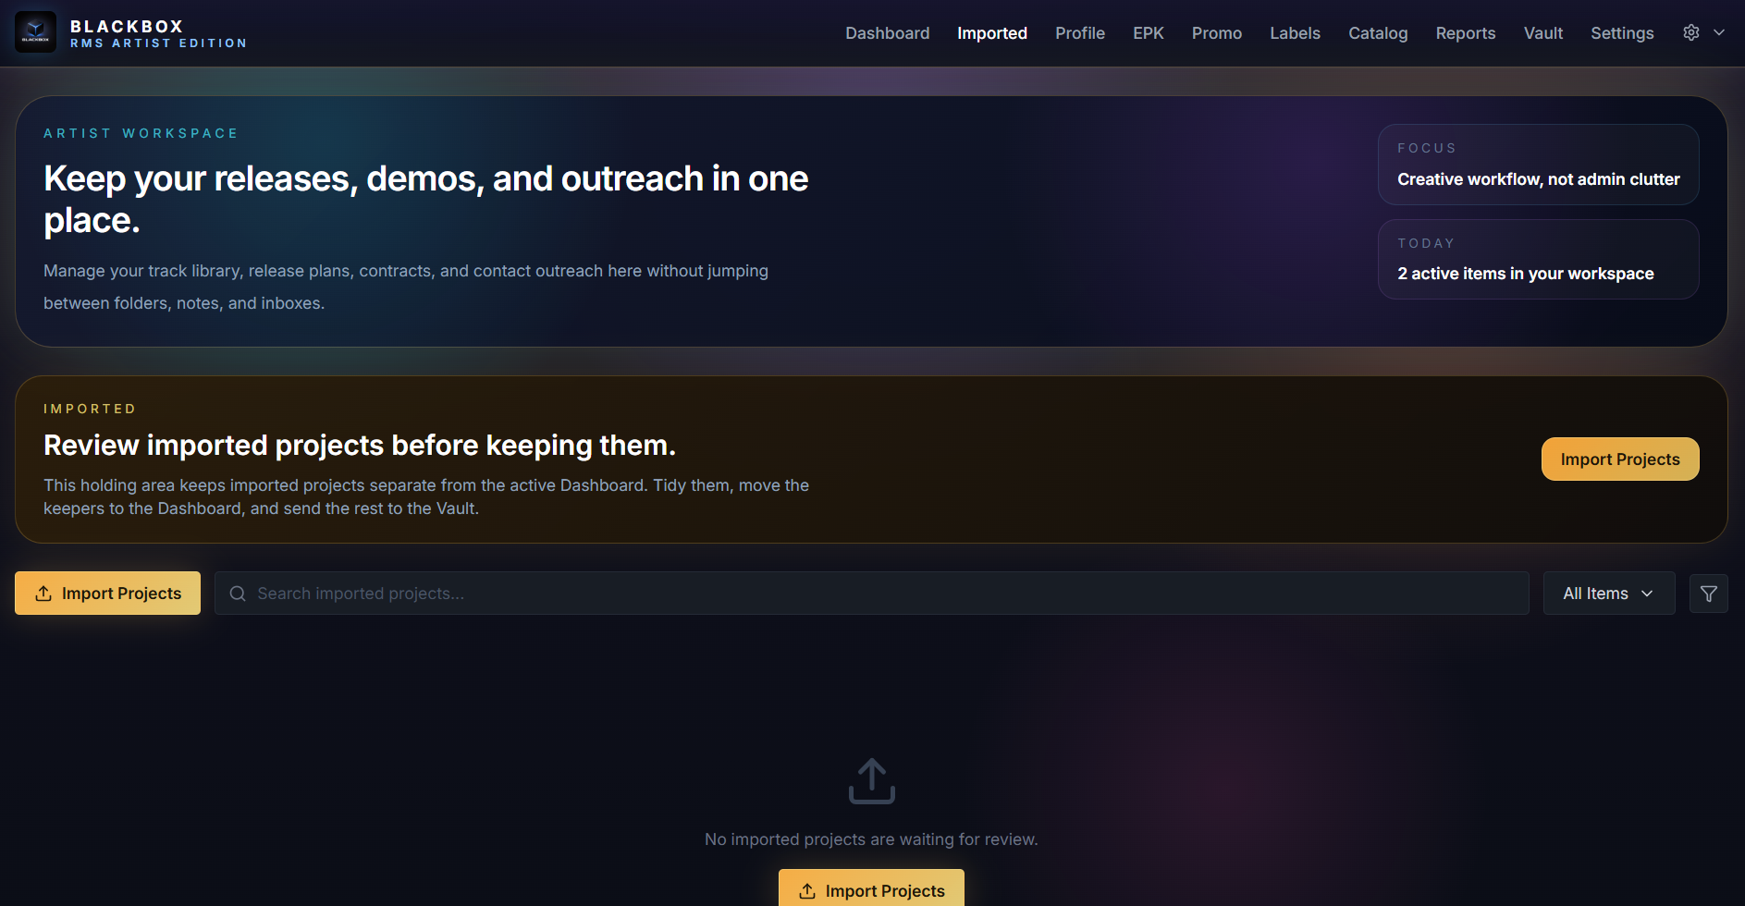Click the yellow Import Projects button in banner
1745x906 pixels.
(x=1619, y=459)
